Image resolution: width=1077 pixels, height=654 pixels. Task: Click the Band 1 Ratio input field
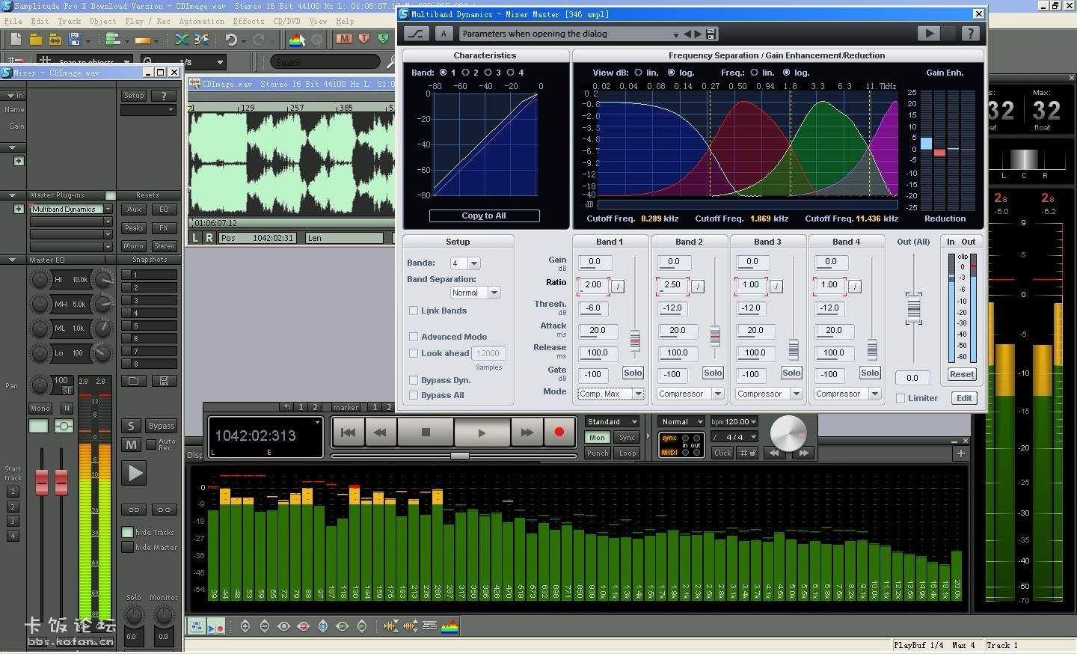click(x=593, y=285)
